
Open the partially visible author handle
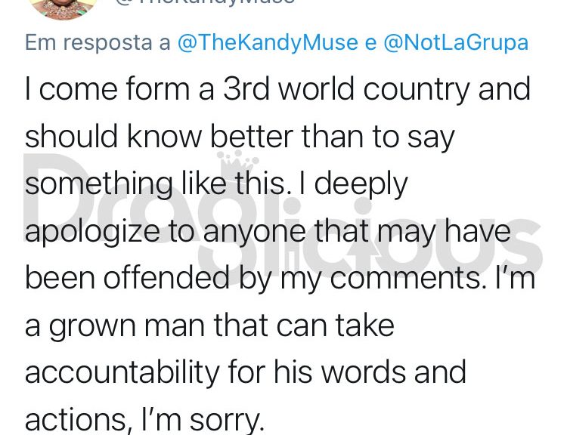pyautogui.click(x=205, y=2)
